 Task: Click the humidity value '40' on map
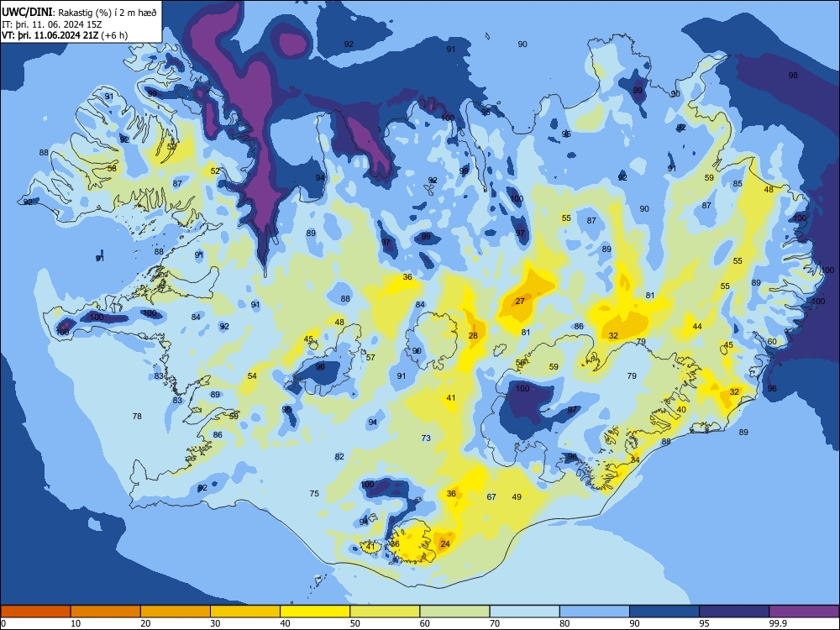(x=681, y=409)
